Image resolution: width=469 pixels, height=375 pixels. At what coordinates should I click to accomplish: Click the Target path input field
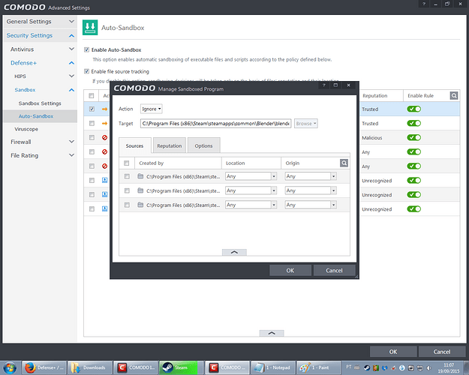(x=215, y=123)
